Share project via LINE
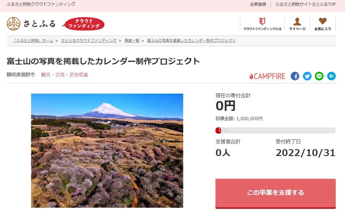The width and height of the screenshot is (345, 220). (x=319, y=76)
